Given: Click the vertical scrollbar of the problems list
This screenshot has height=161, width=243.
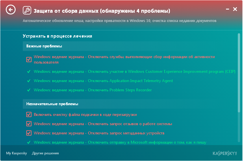Looking at the screenshot, I should tap(239, 73).
